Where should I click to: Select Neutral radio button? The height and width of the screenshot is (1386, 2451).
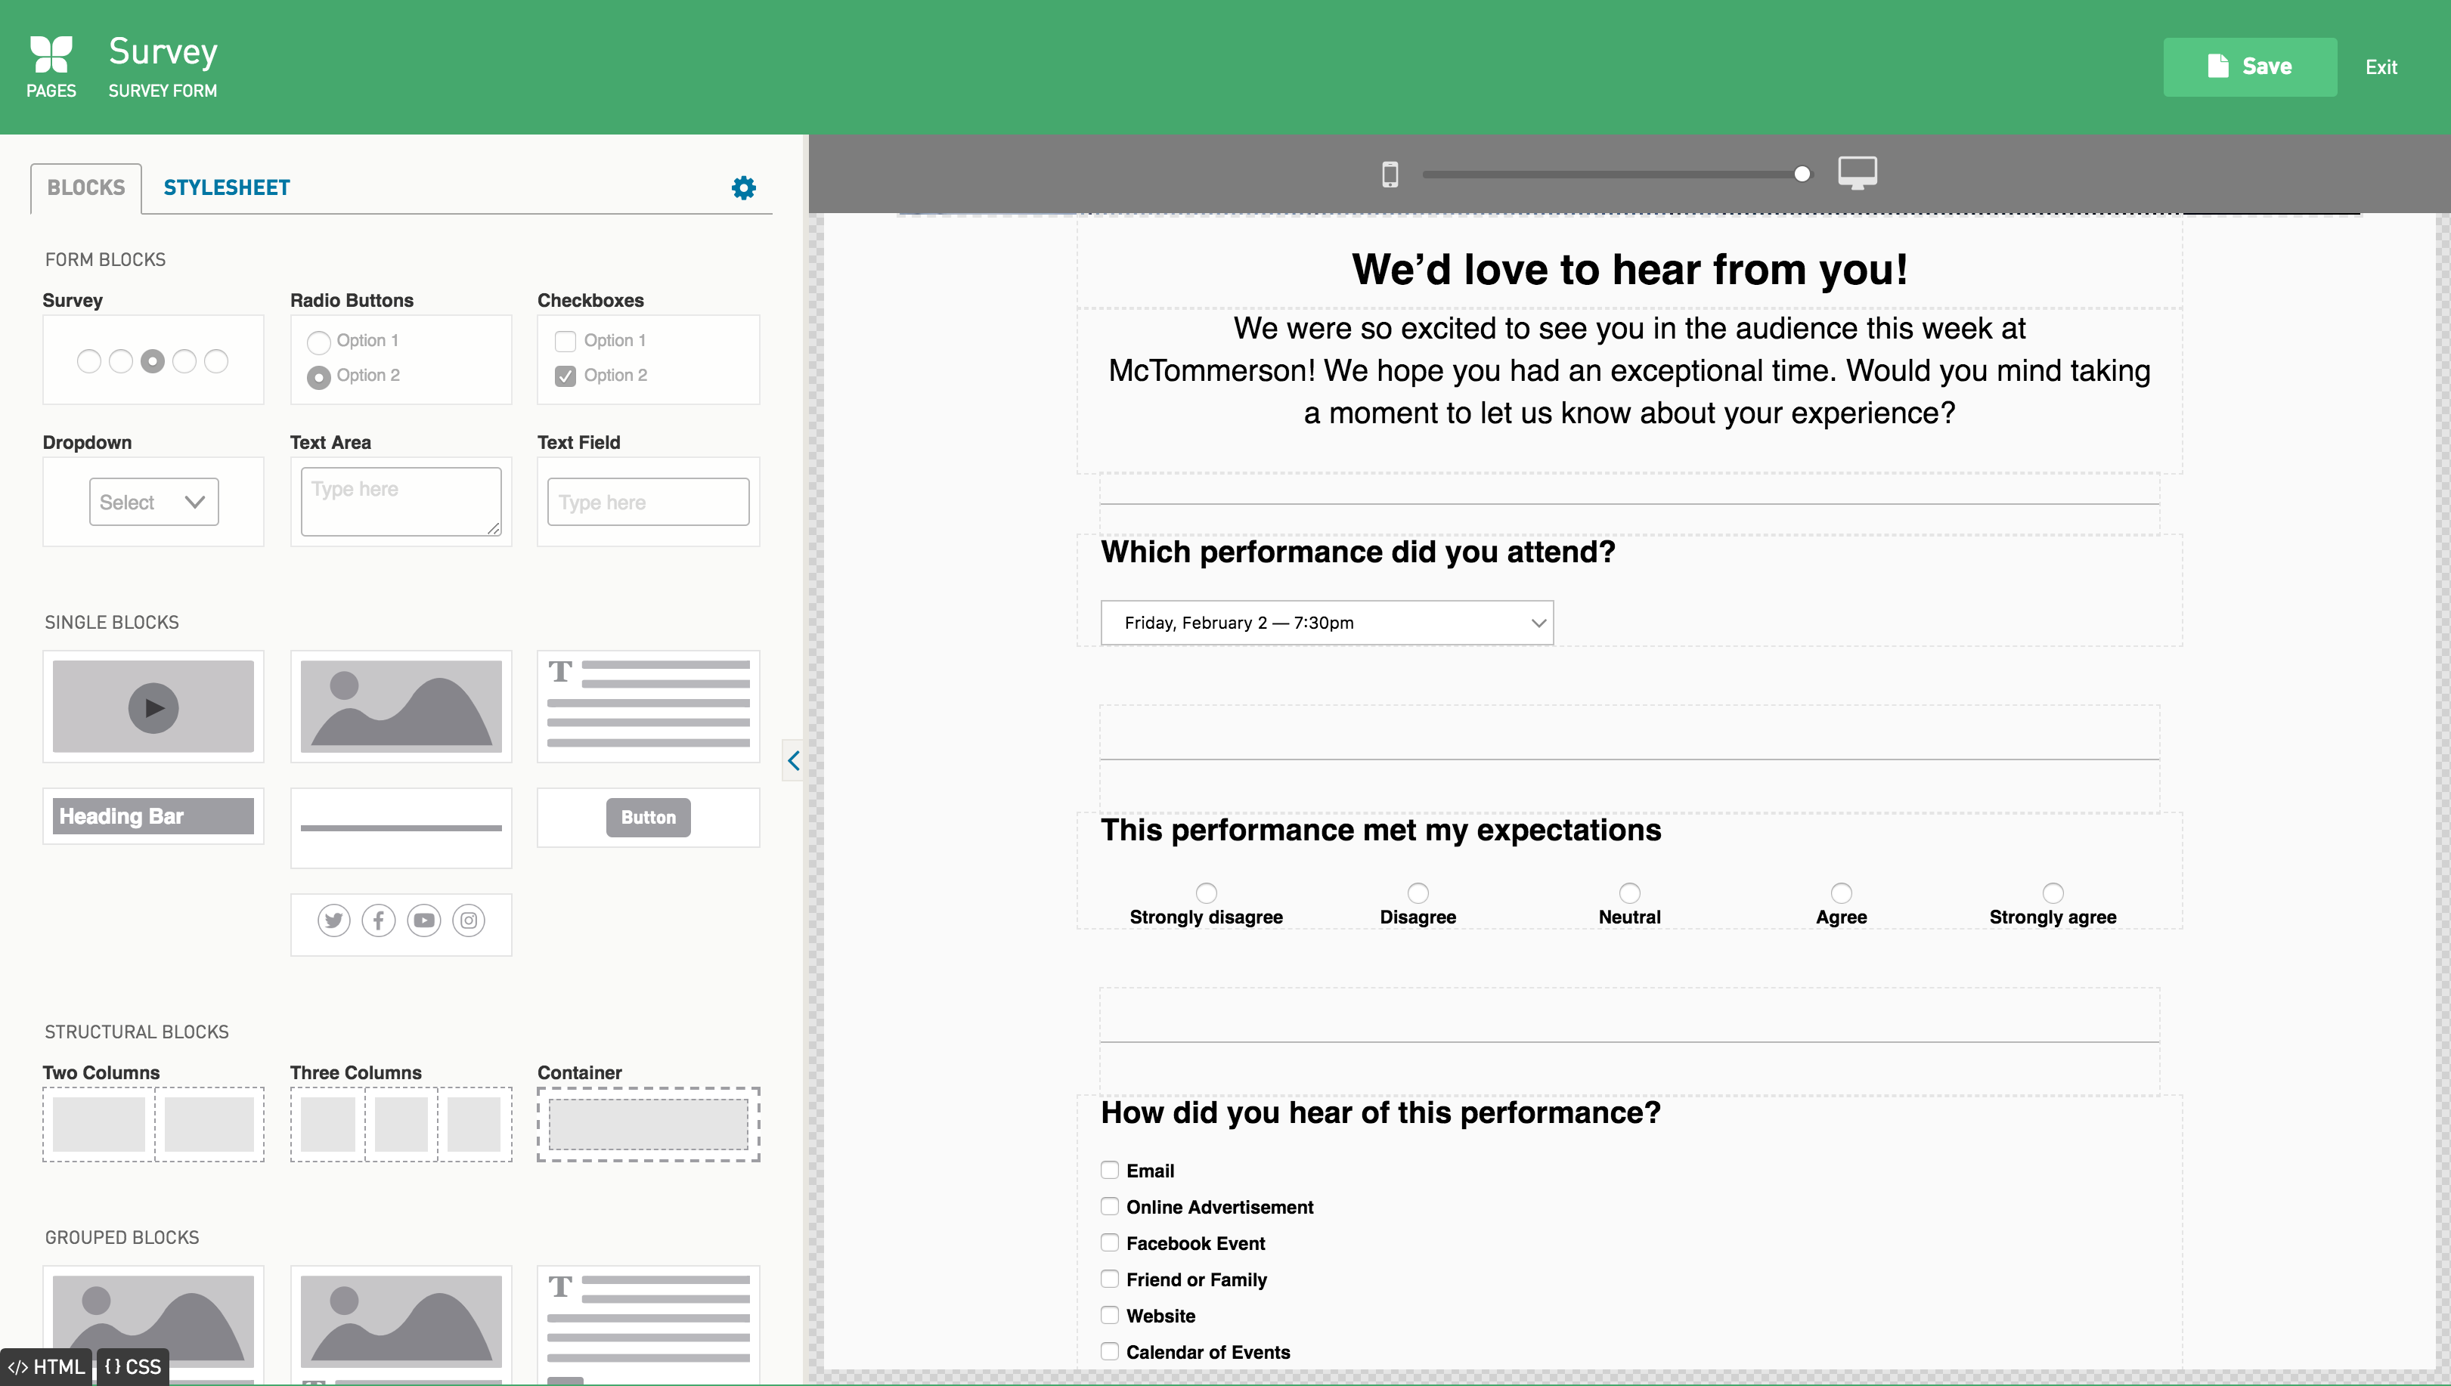(x=1629, y=893)
